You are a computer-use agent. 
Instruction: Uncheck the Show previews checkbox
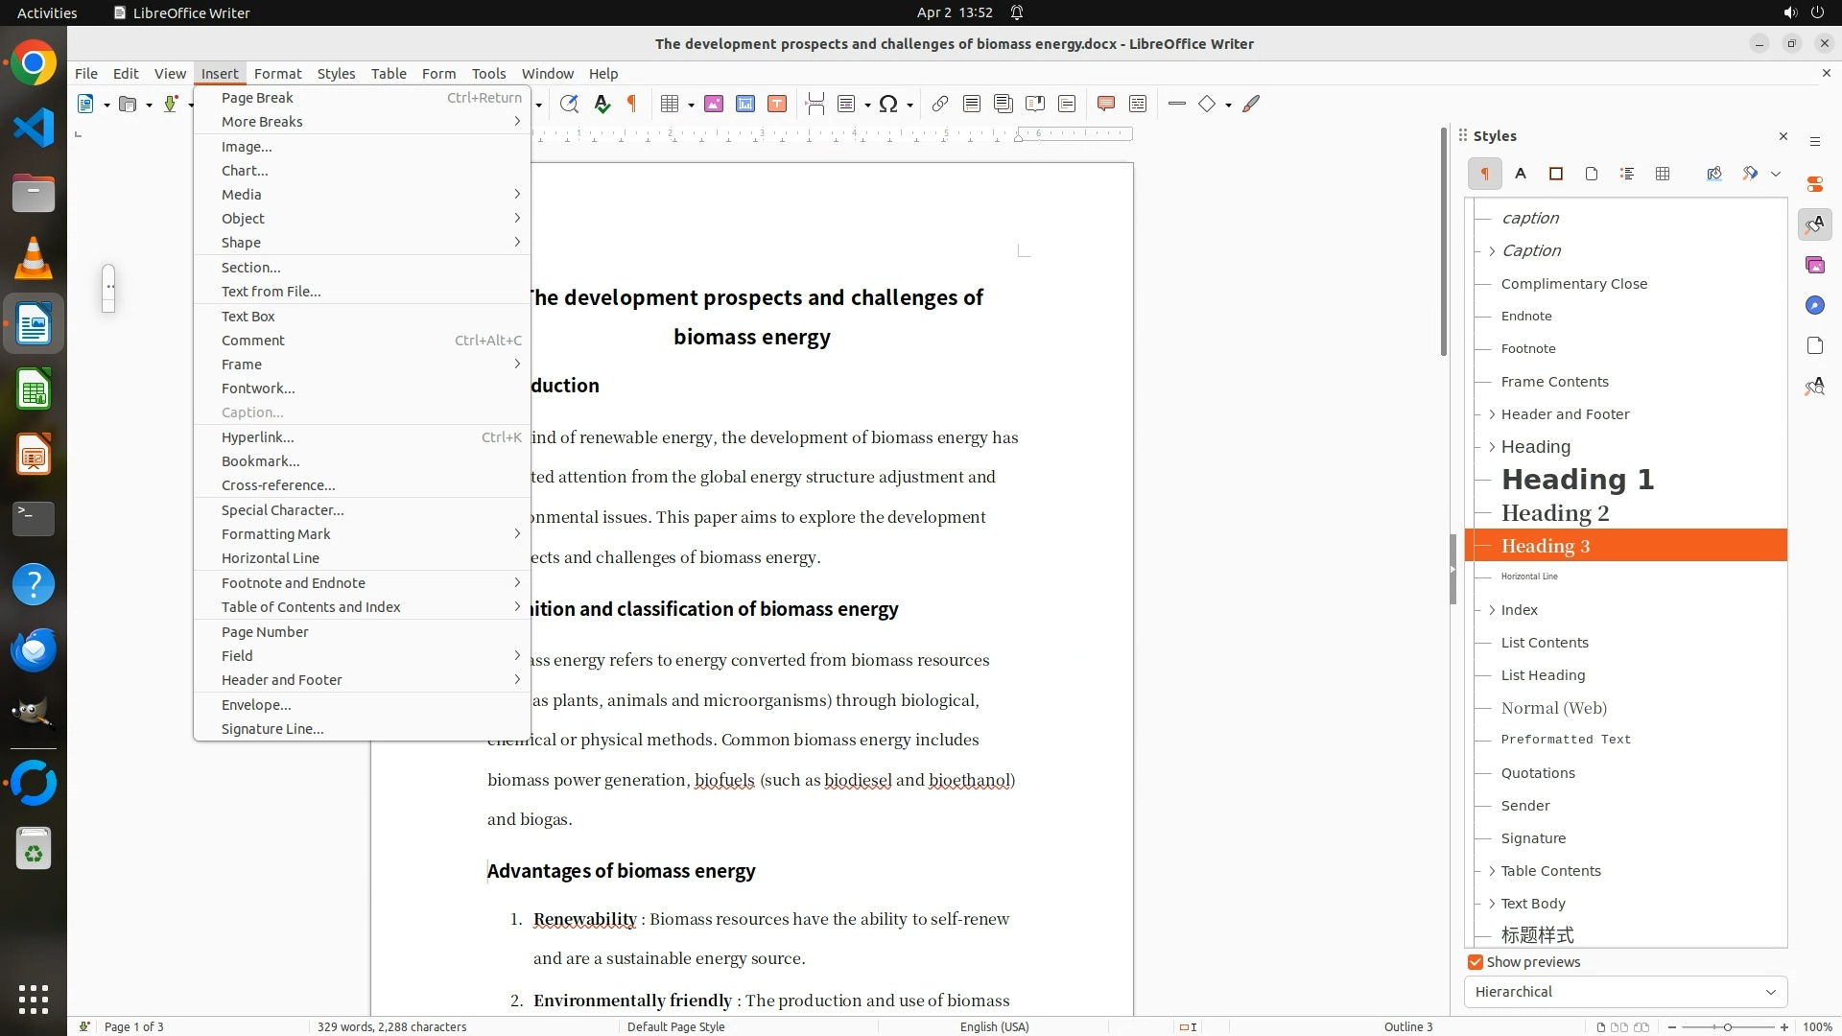[1476, 962]
